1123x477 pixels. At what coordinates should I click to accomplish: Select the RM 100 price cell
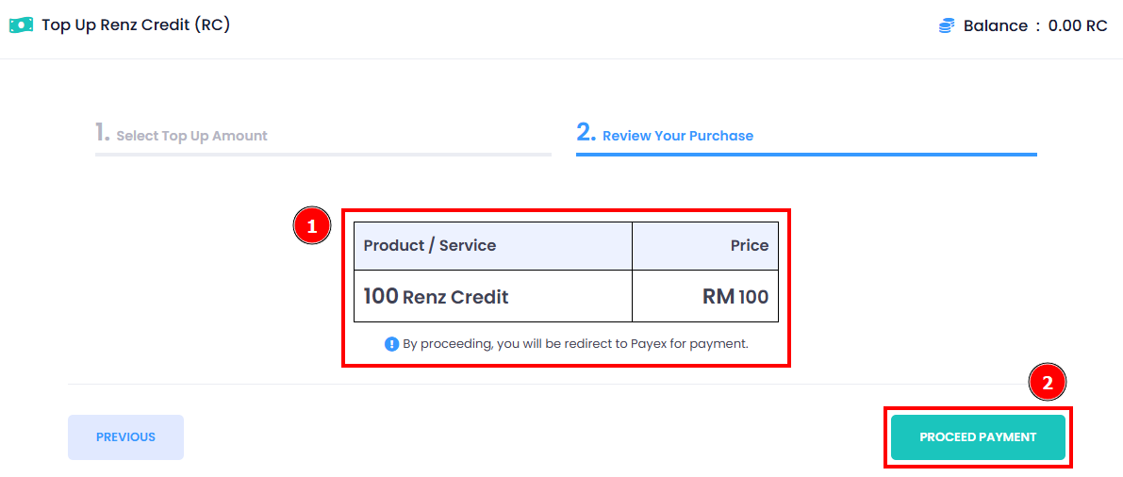tap(704, 297)
